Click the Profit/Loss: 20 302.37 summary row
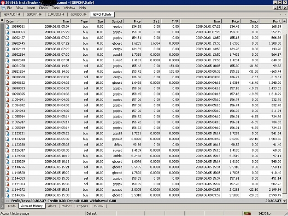Screen dimensions: 288x216 coord(144,201)
